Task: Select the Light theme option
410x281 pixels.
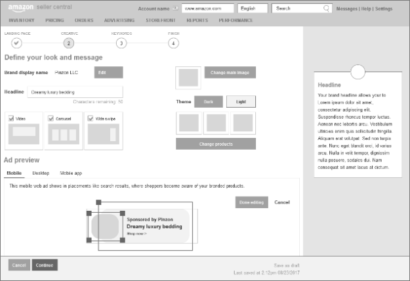Action: click(x=241, y=102)
